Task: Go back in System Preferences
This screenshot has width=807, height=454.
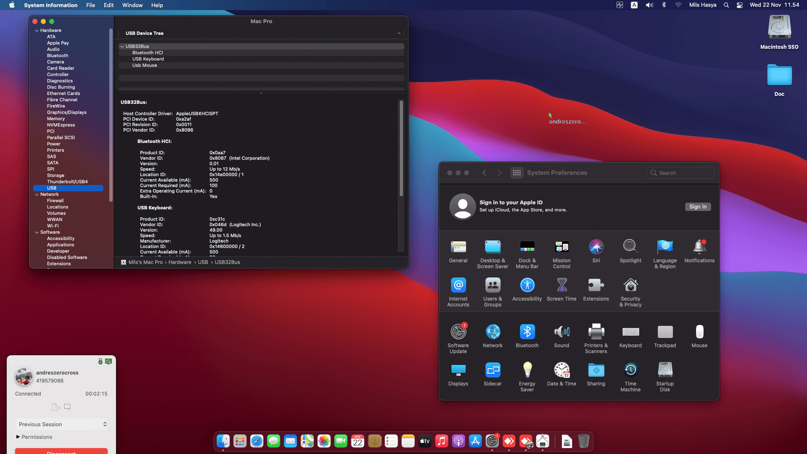Action: pos(484,173)
